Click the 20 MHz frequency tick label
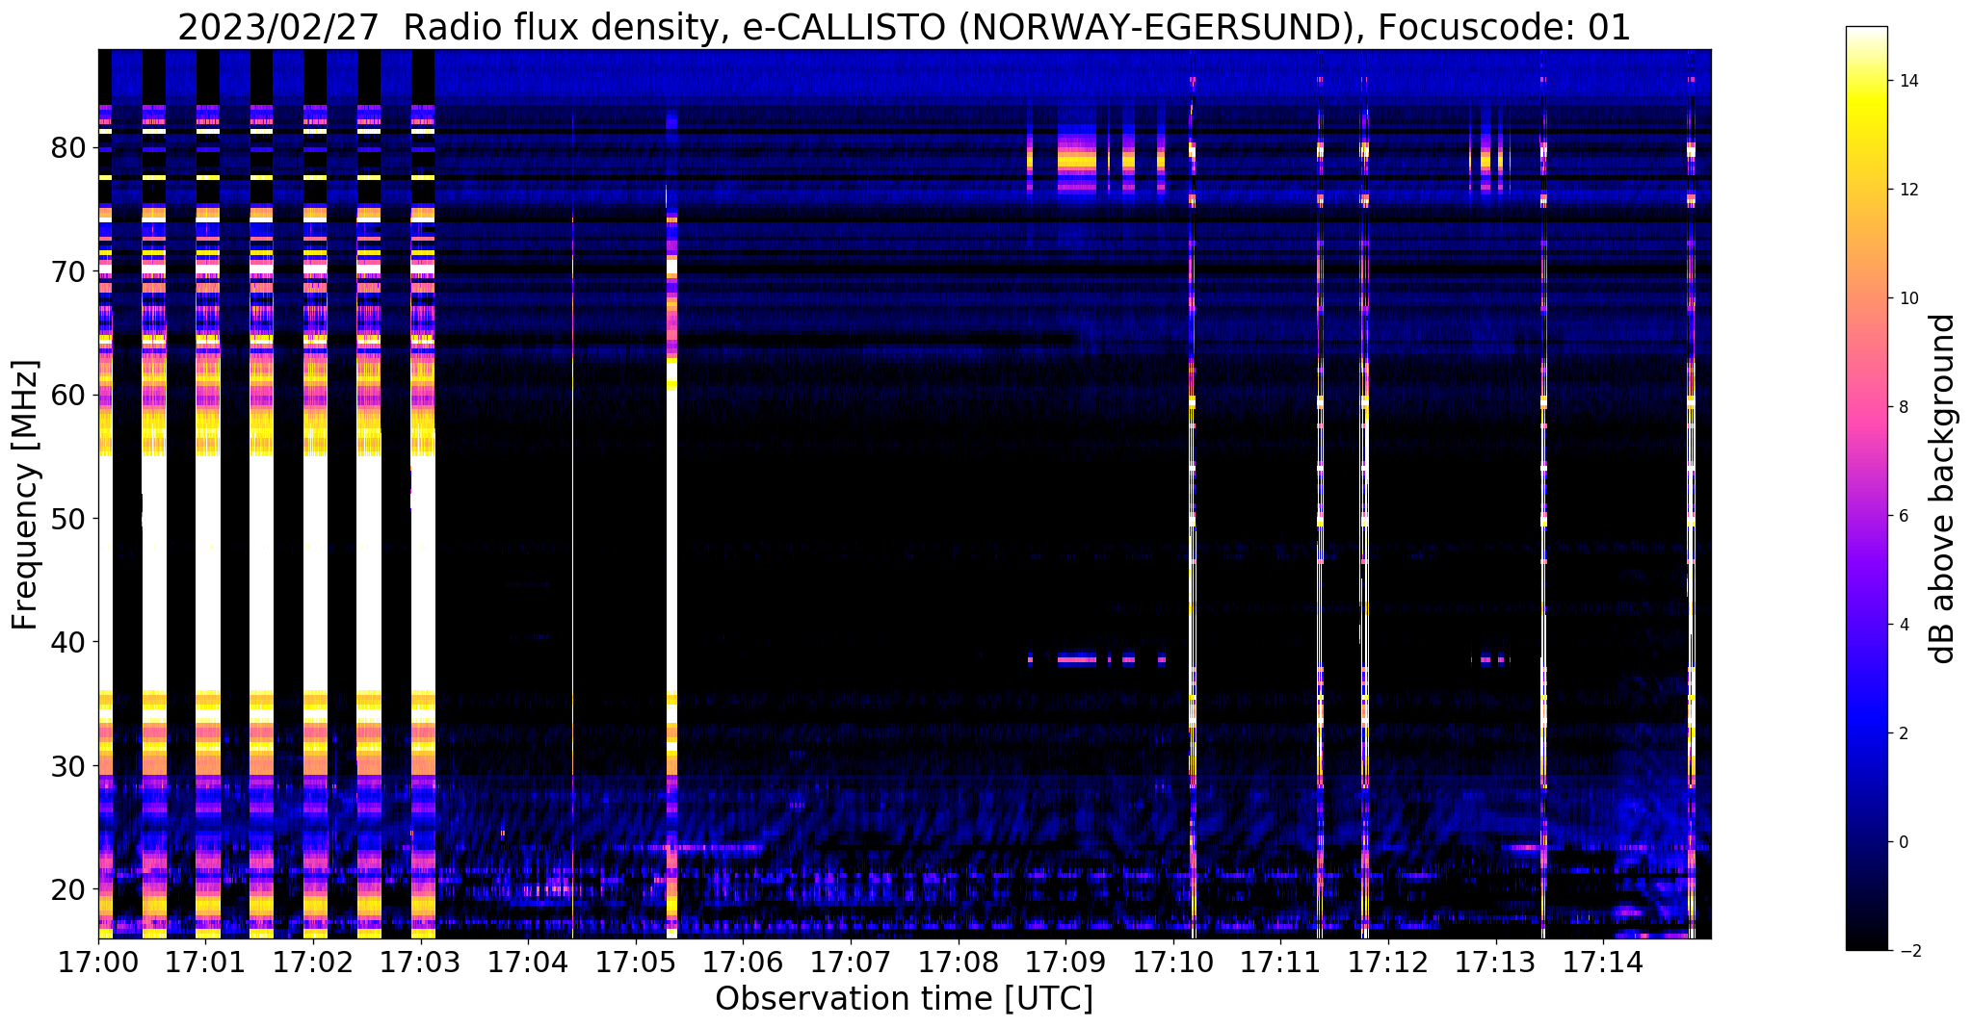 pos(67,888)
